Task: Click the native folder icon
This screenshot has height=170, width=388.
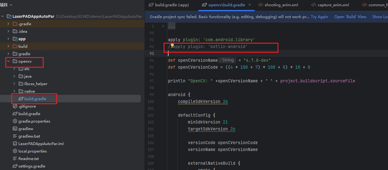Action: click(21, 91)
